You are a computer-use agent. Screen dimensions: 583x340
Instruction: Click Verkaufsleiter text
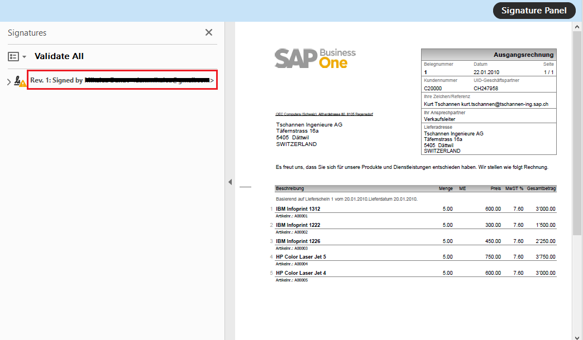[x=439, y=119]
